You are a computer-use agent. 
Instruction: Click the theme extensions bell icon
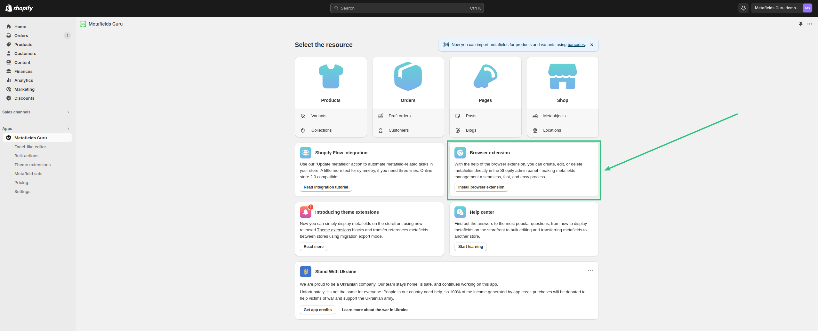(306, 212)
